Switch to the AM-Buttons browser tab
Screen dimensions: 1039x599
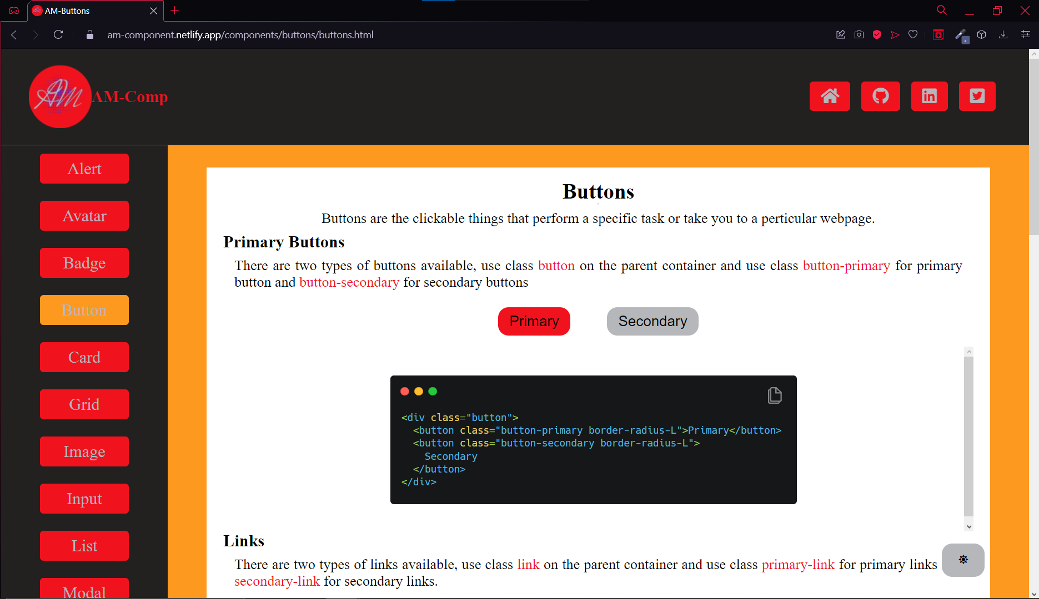(83, 11)
